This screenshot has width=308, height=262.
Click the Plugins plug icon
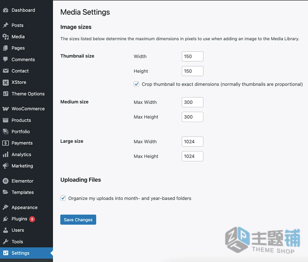click(6, 219)
